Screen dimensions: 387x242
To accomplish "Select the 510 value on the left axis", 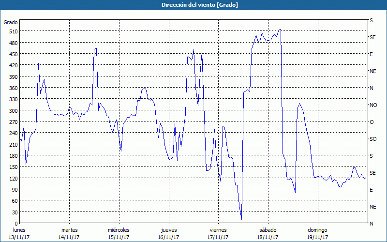I will (12, 31).
